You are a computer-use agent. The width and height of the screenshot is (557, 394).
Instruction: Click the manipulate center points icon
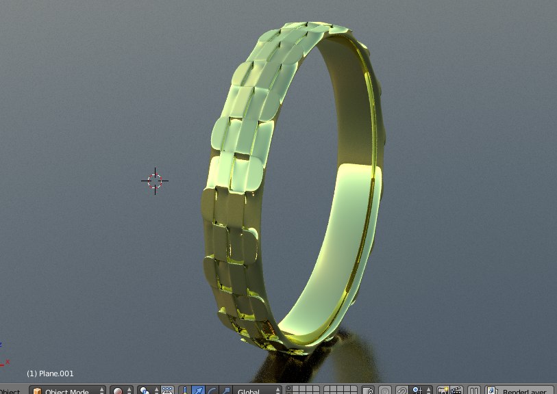pyautogui.click(x=166, y=391)
